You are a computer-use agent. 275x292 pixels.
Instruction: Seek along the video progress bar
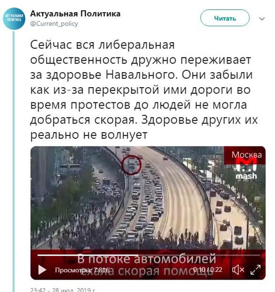(149, 255)
